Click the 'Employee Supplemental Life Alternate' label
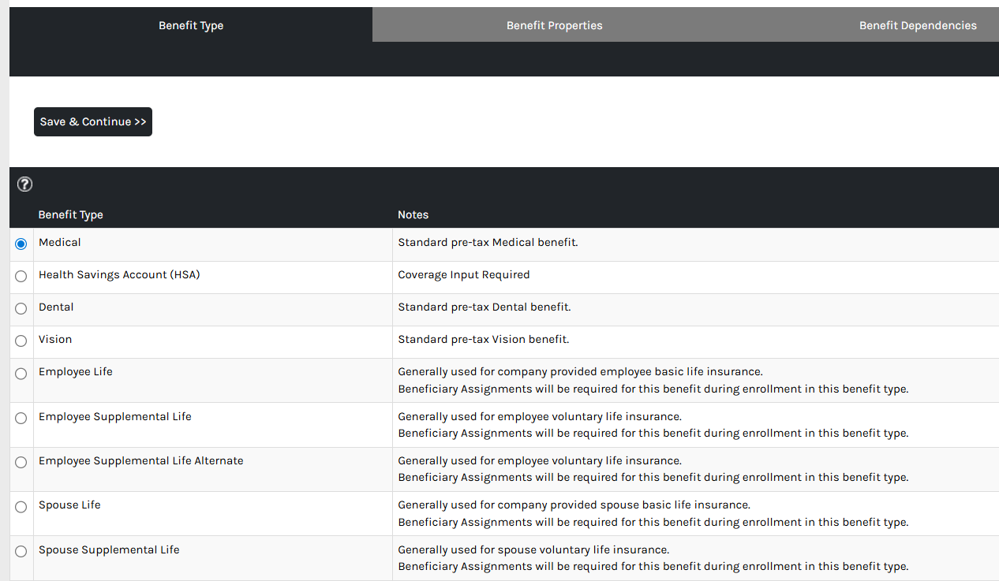 point(141,460)
